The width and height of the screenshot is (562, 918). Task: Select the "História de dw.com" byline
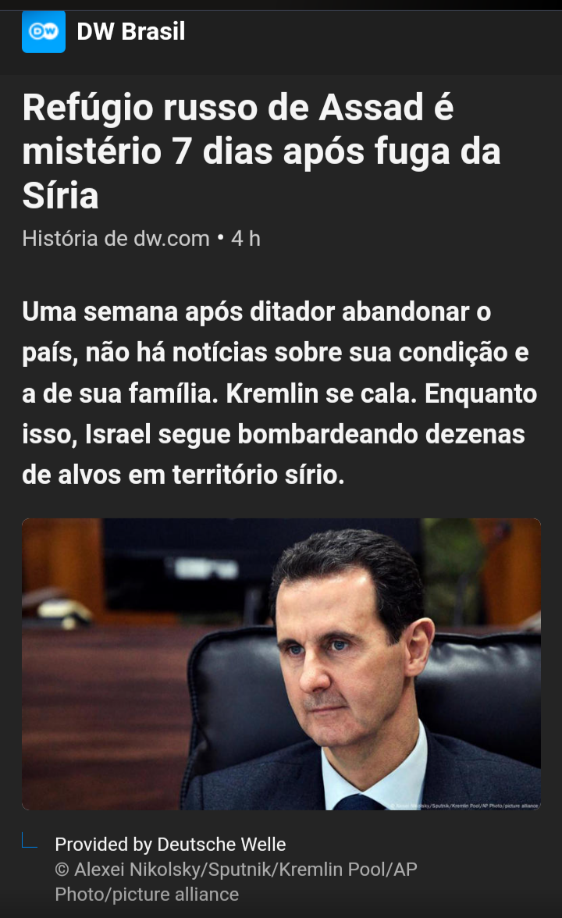click(x=116, y=239)
